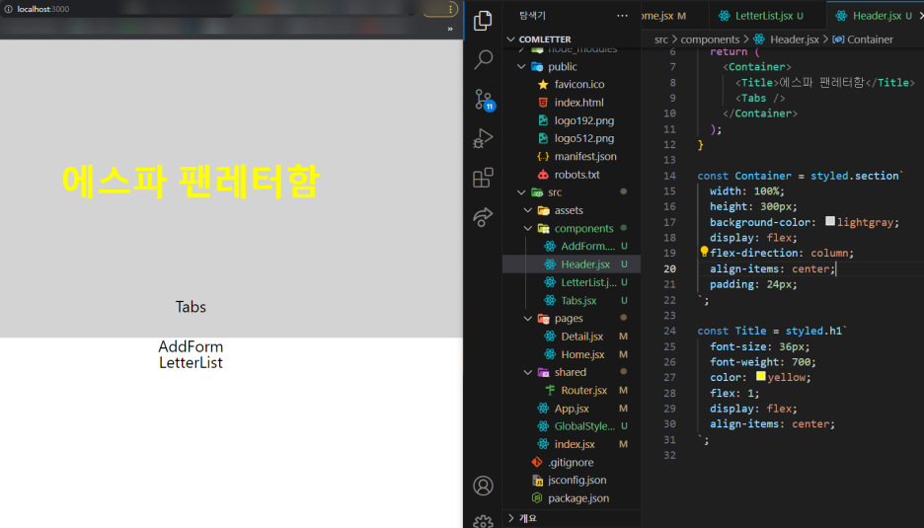The width and height of the screenshot is (924, 528).
Task: Click the Tabs text in browser page
Action: pos(191,307)
